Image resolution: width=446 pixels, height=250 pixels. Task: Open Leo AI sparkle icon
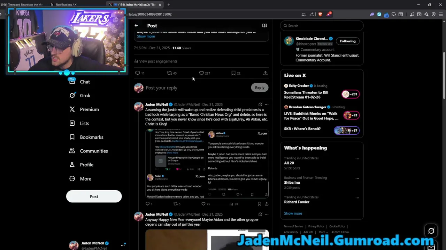point(426,14)
